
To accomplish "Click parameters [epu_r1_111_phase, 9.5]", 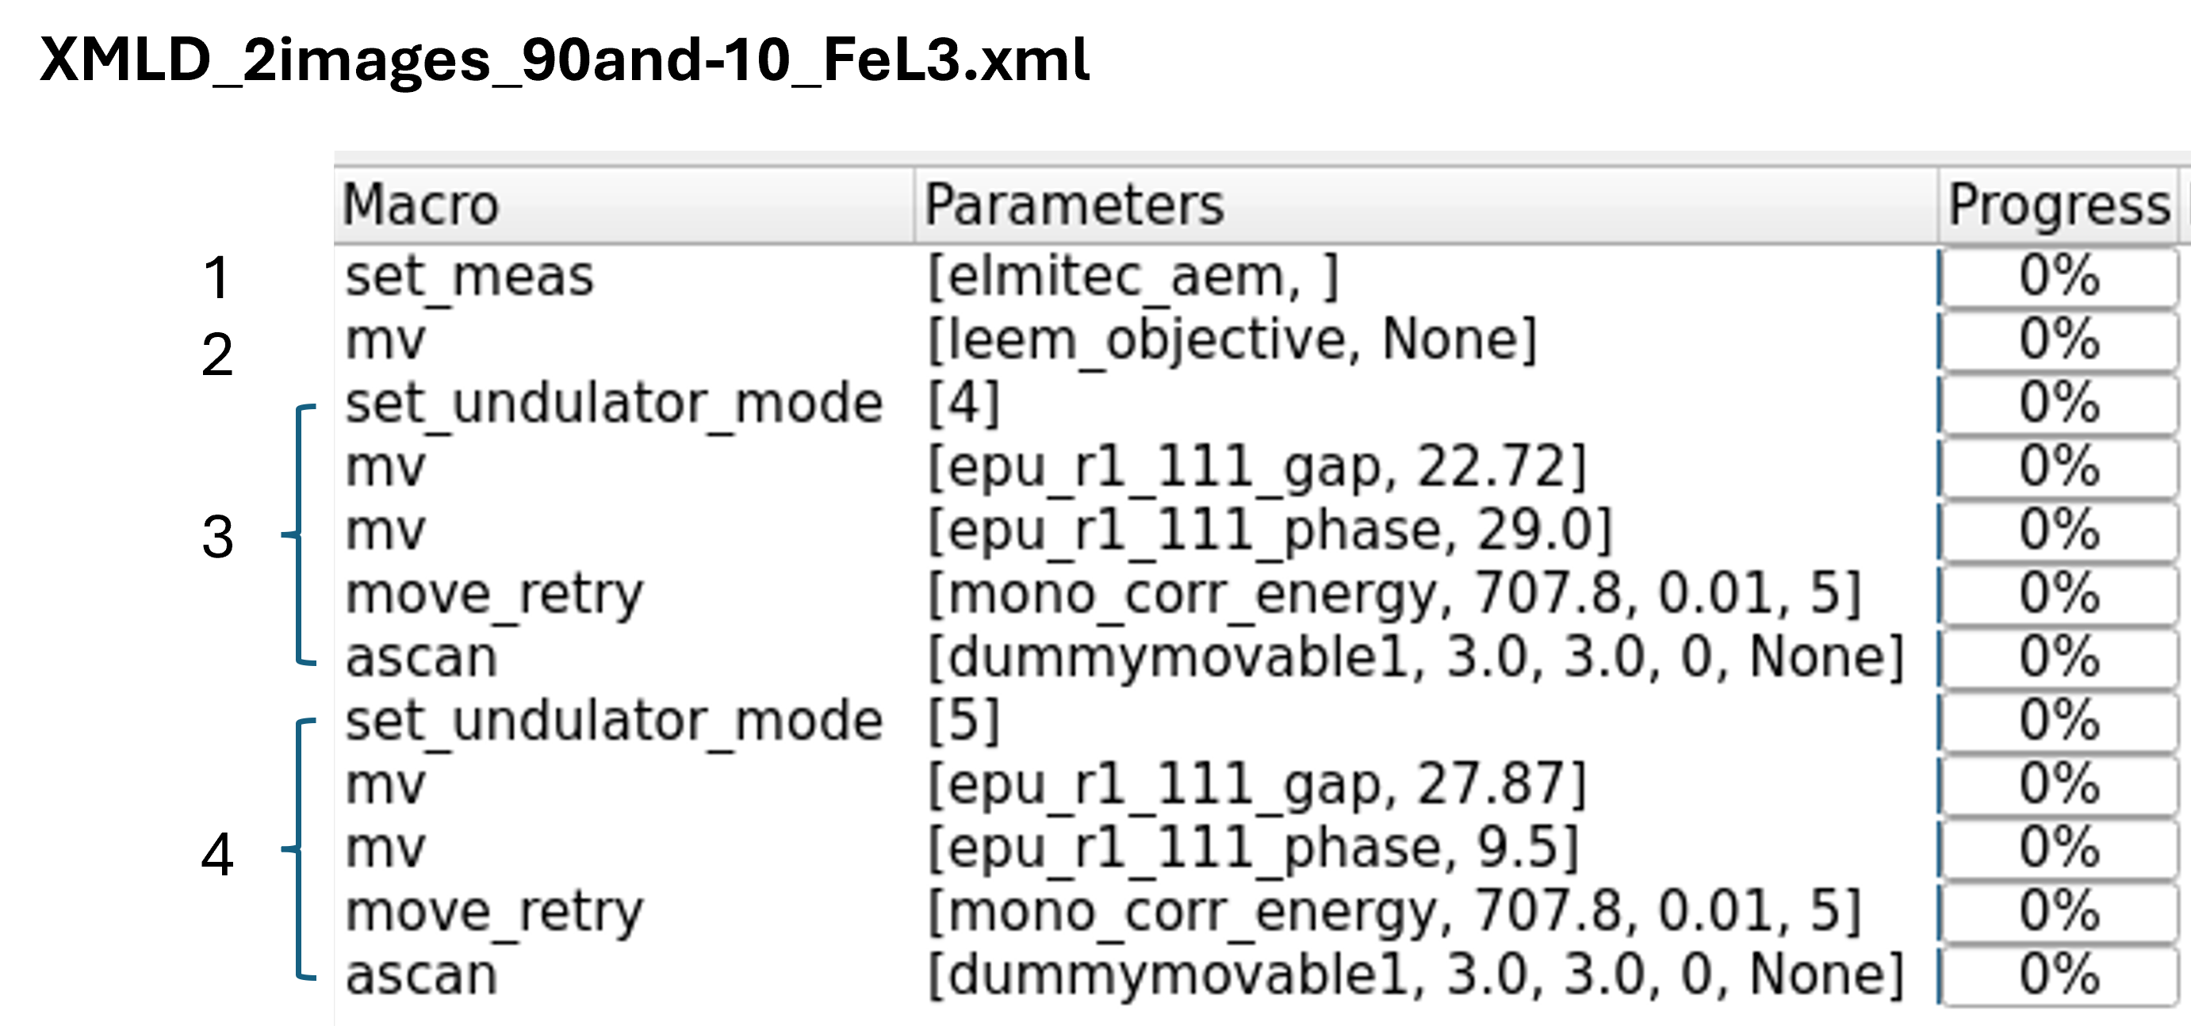I will click(x=1252, y=848).
